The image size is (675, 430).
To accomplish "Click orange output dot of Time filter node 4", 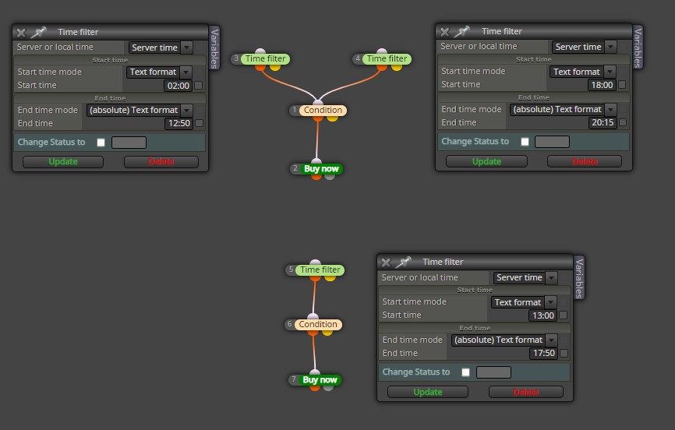I will point(382,67).
